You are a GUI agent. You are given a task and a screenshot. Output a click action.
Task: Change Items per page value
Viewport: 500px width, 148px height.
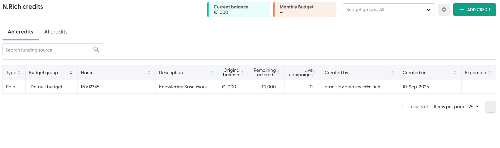pyautogui.click(x=473, y=107)
